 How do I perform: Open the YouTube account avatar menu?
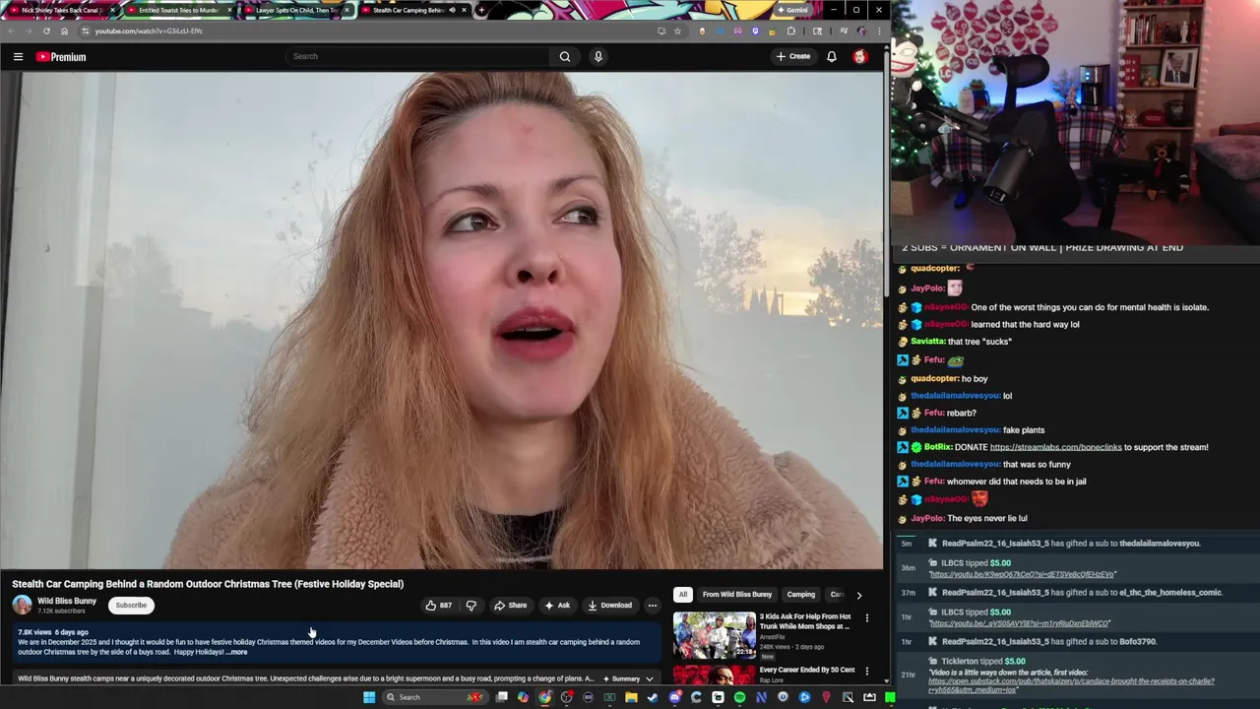[859, 56]
